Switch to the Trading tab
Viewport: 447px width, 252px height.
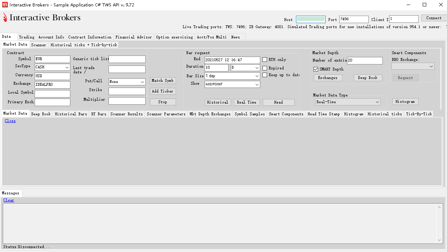point(27,37)
